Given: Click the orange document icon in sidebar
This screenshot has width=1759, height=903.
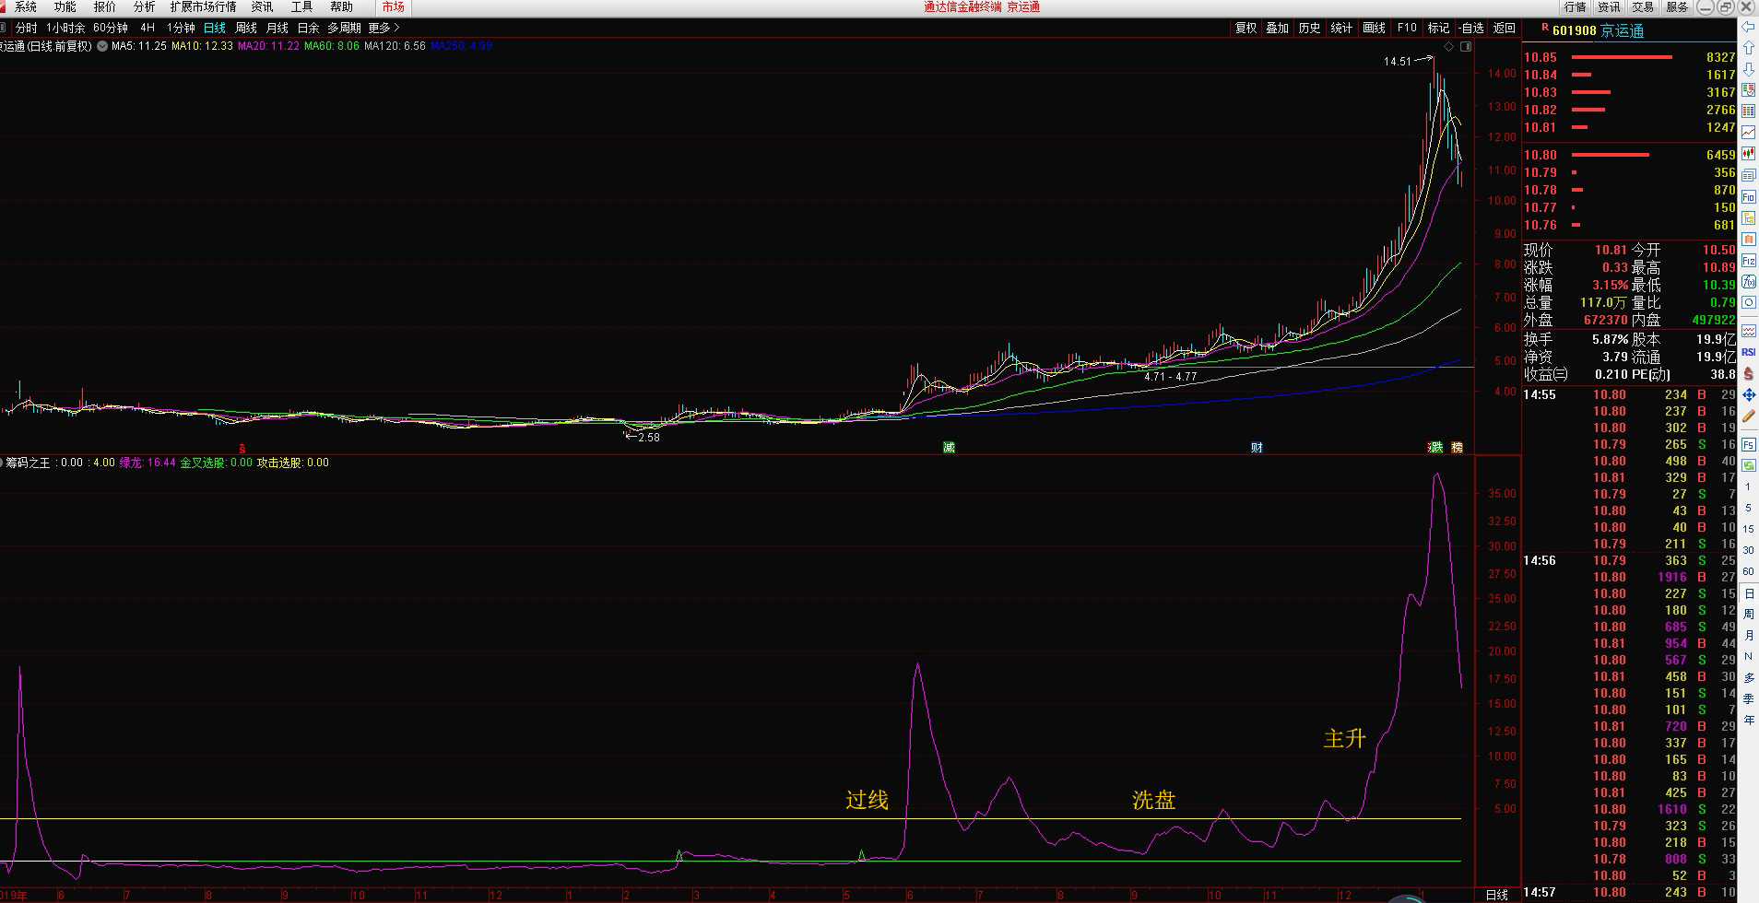Looking at the screenshot, I should tap(1748, 240).
